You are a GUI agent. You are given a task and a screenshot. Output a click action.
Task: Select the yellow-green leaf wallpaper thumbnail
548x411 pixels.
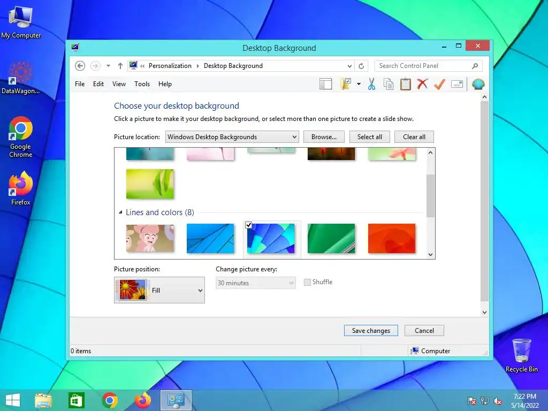[150, 184]
